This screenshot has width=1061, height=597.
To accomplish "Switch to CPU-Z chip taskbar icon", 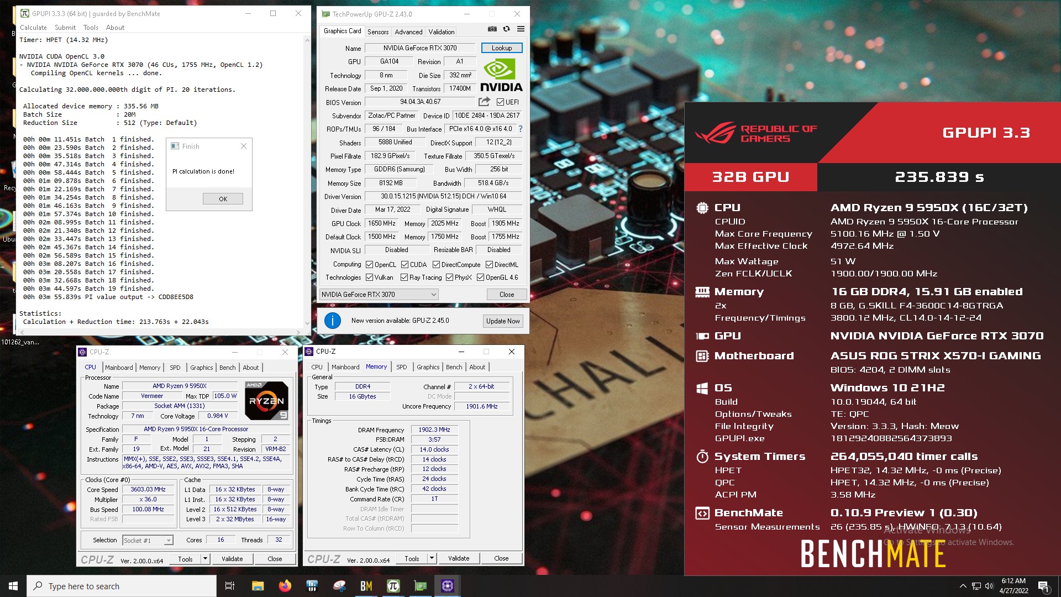I will (x=447, y=586).
